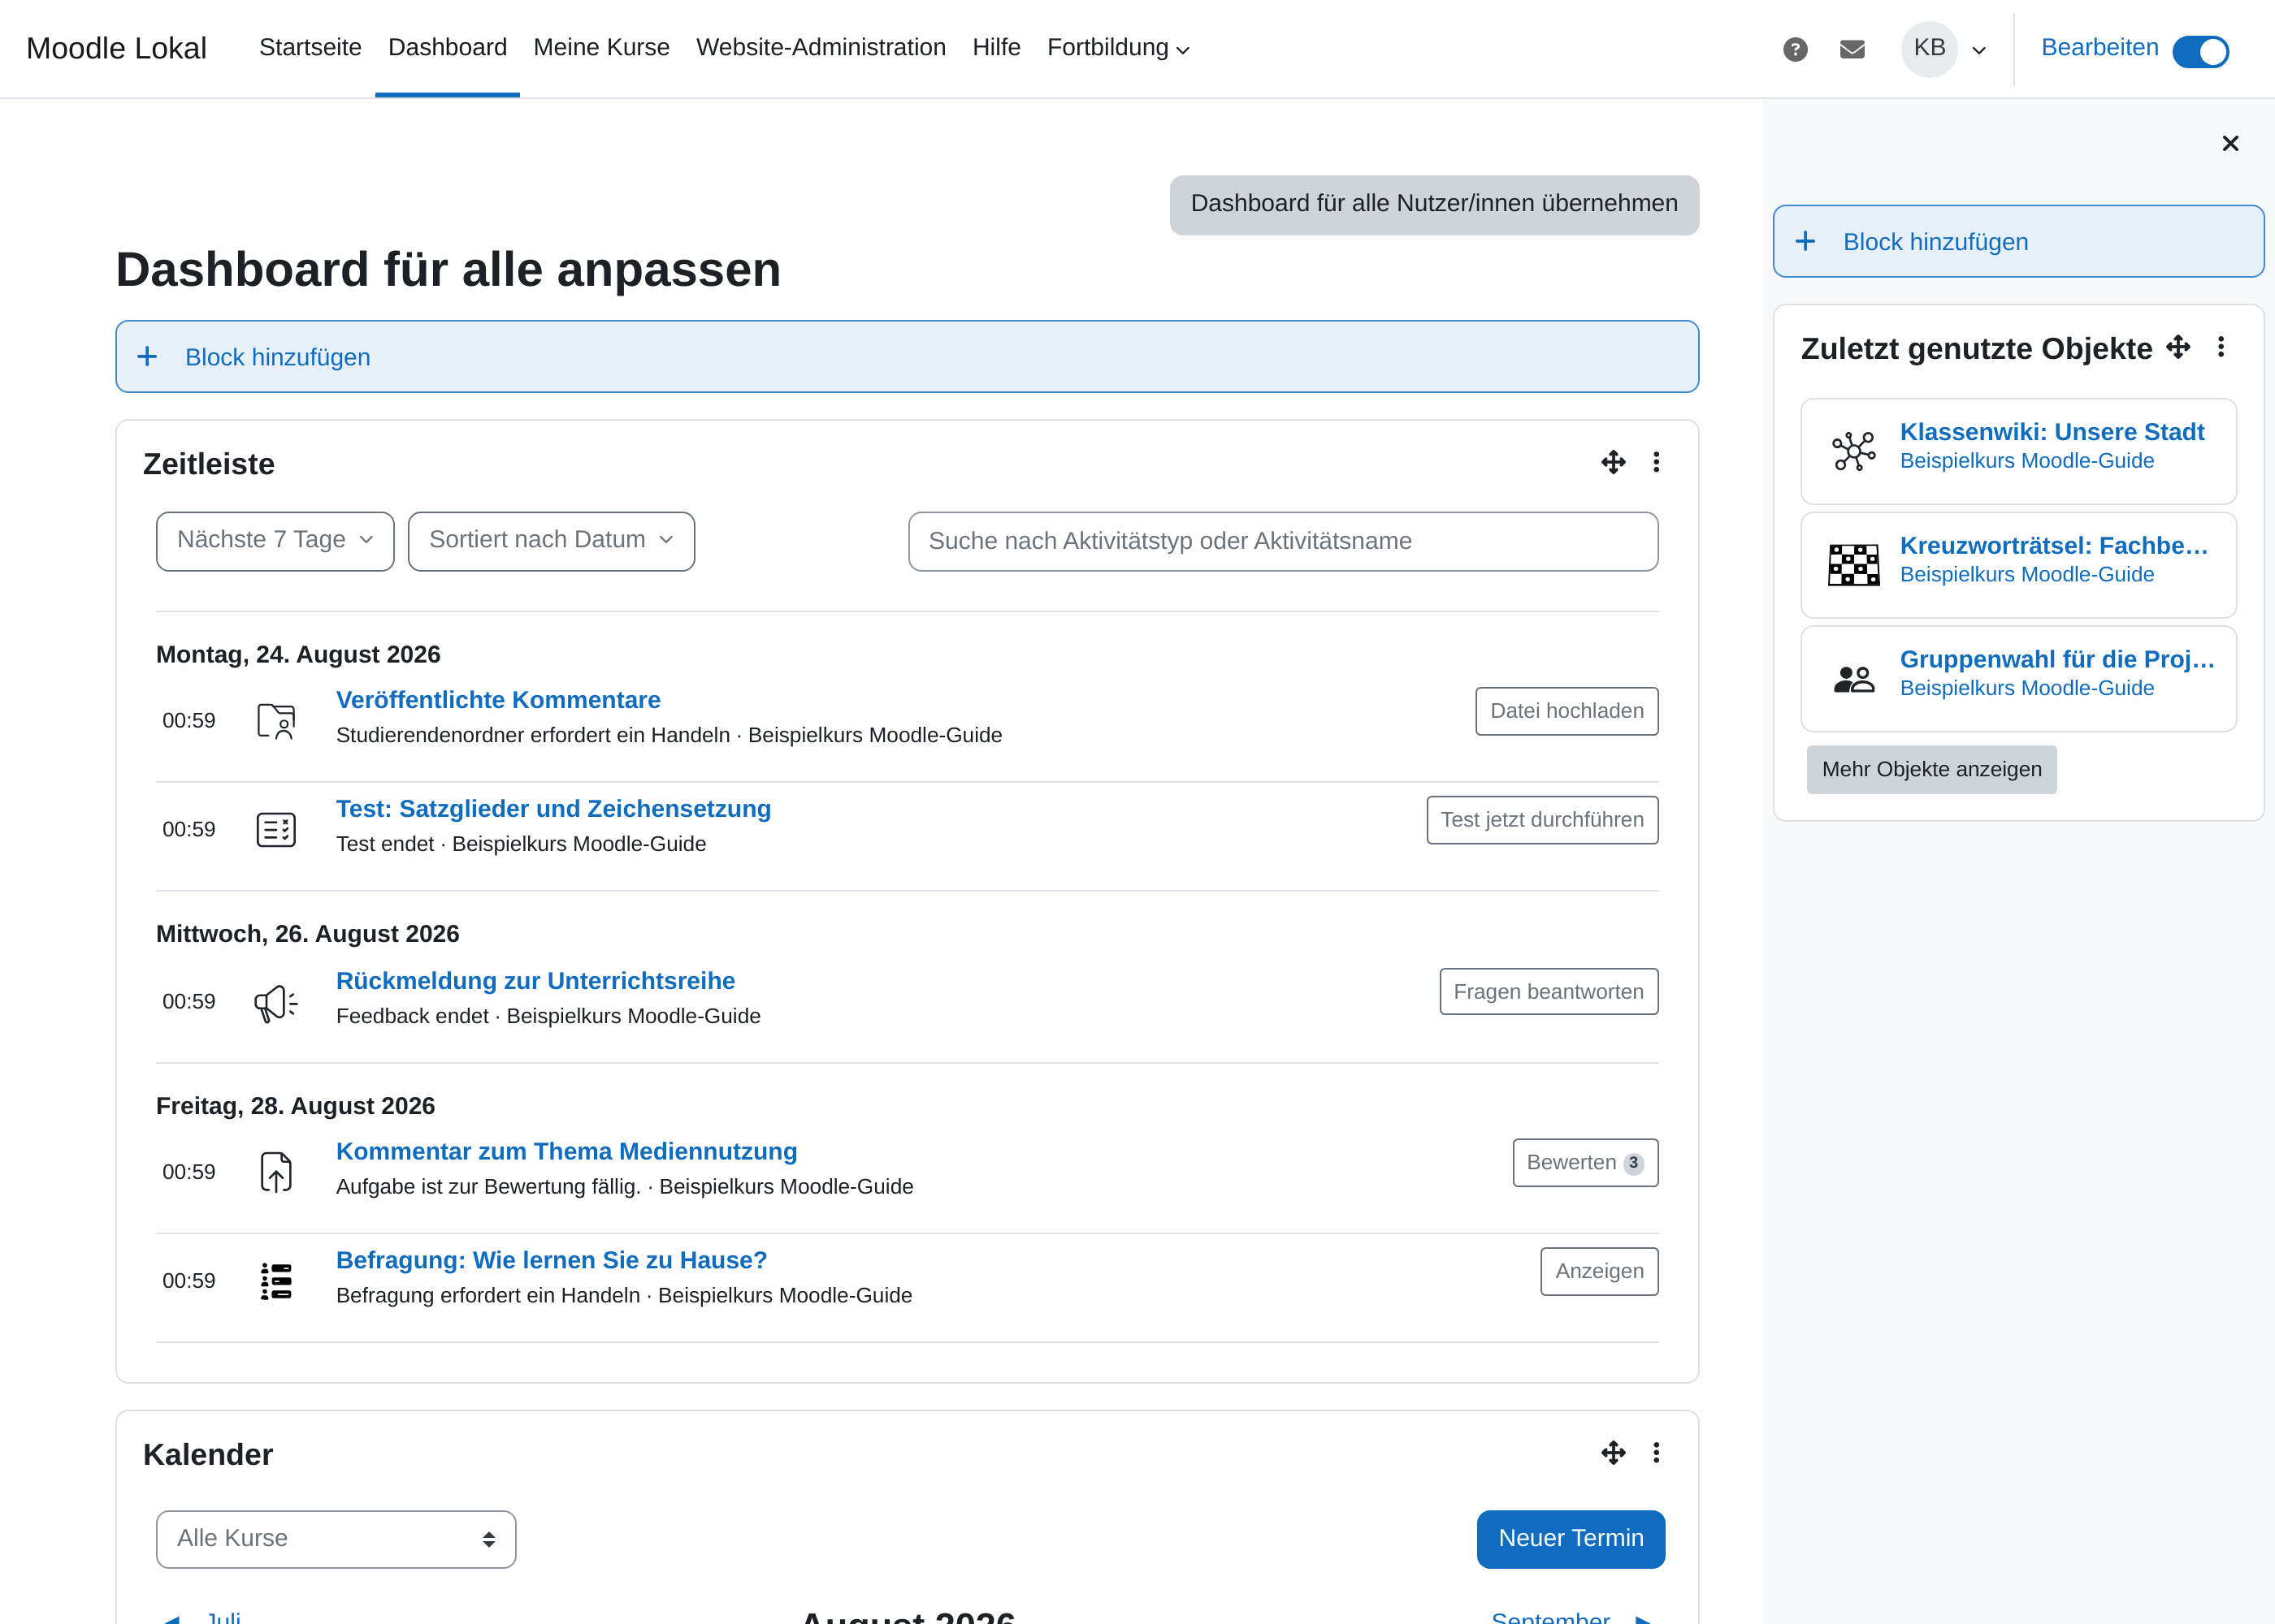Open Gruppenwahl für die Proj… item
This screenshot has height=1624, width=2275.
click(2057, 659)
